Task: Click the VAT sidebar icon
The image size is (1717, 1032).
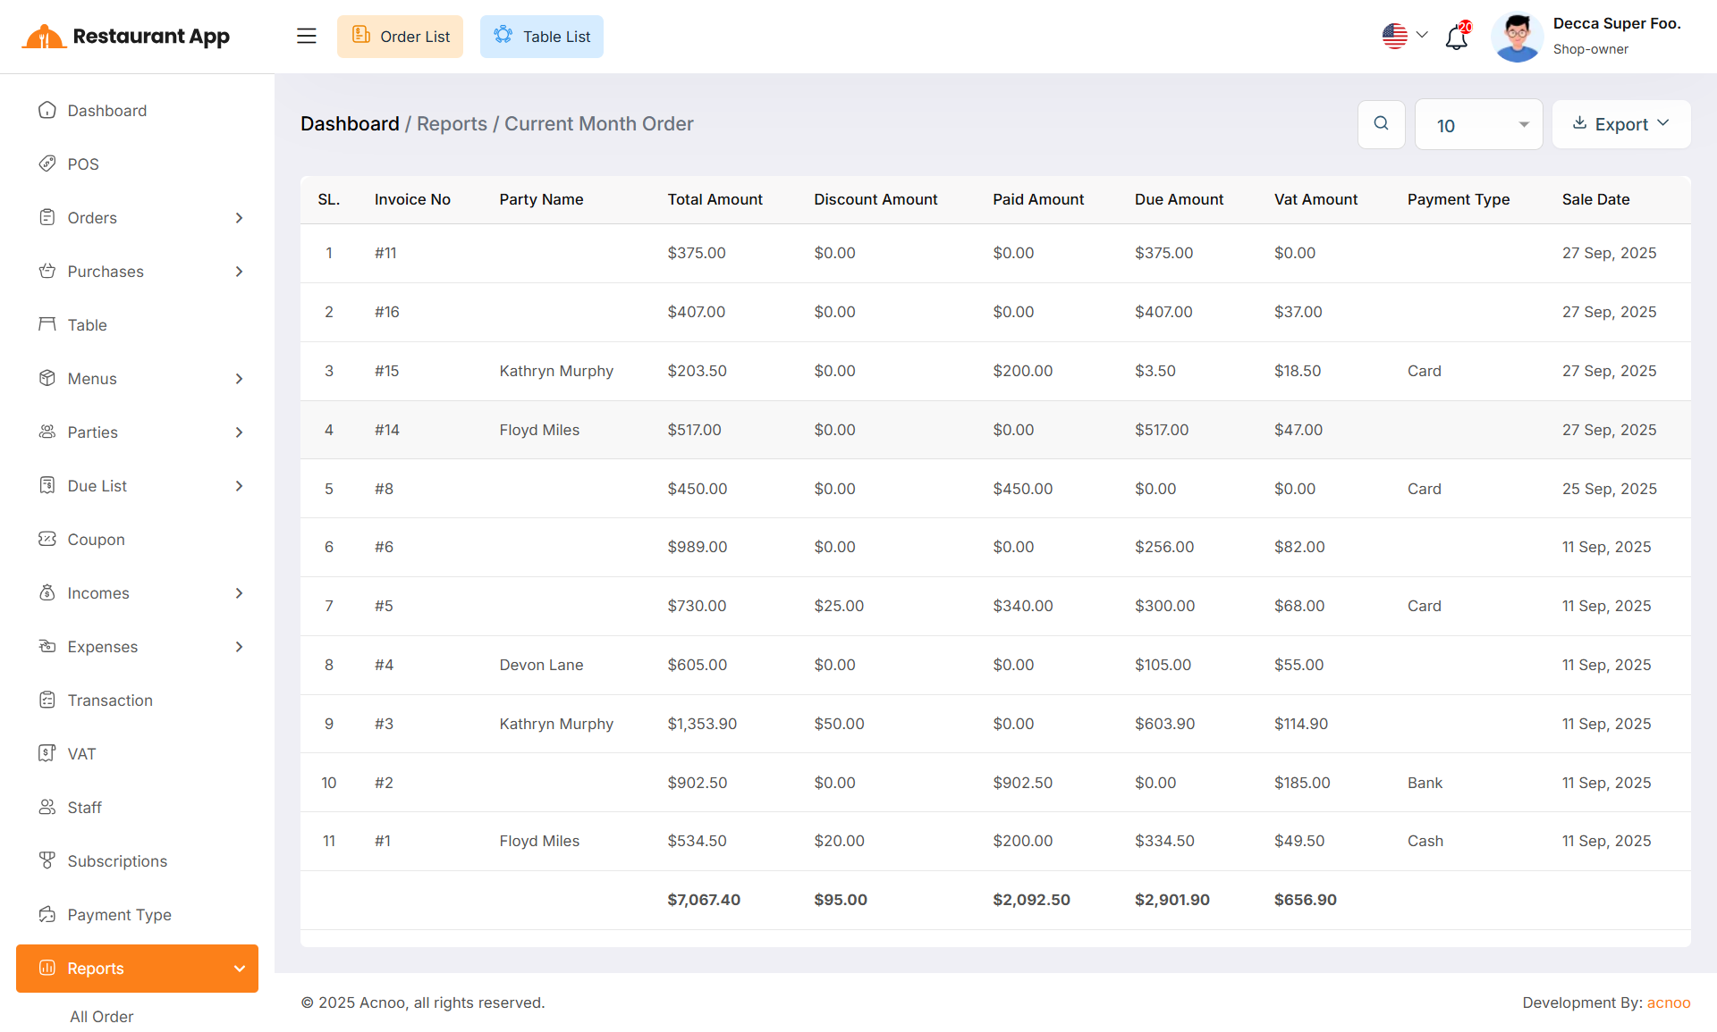Action: [x=47, y=753]
